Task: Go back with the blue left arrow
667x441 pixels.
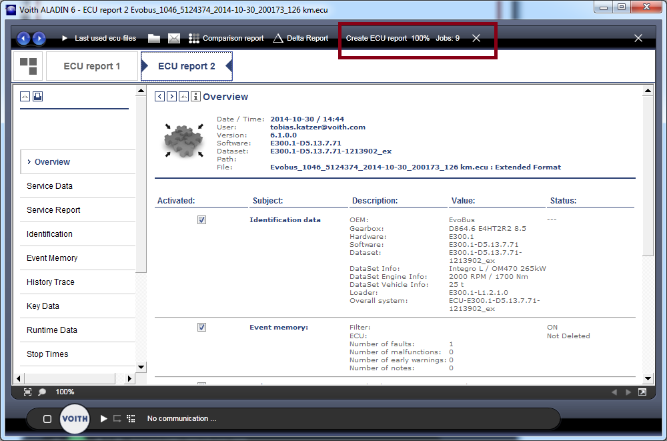Action: click(x=23, y=38)
